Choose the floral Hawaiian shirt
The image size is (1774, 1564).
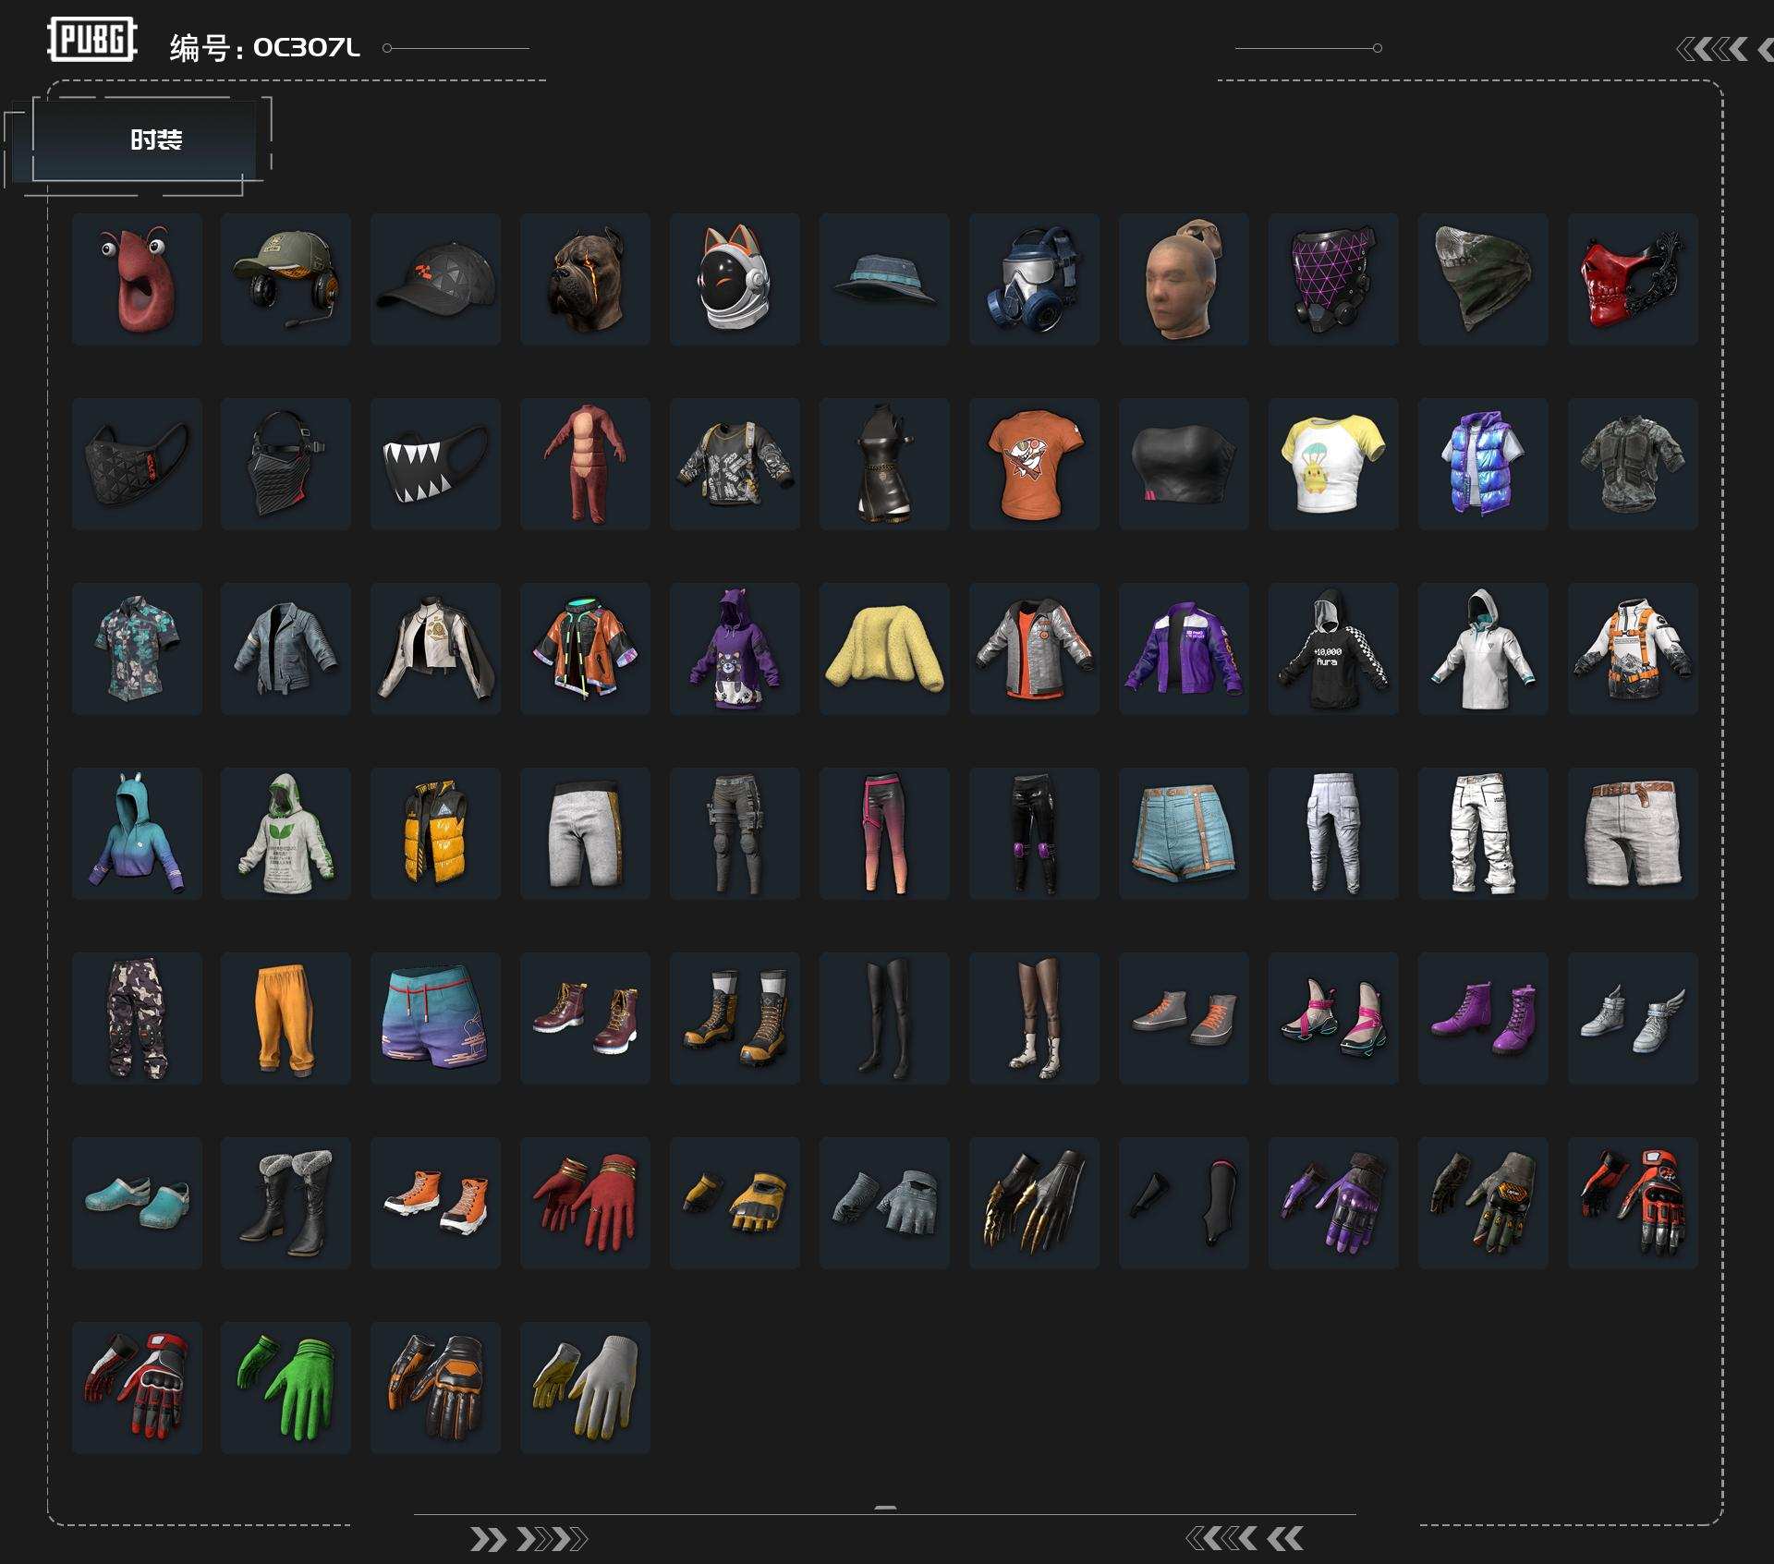[137, 649]
